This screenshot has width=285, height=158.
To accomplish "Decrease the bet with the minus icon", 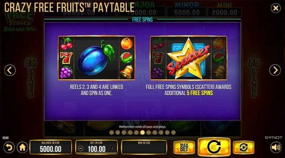I will (80, 149).
